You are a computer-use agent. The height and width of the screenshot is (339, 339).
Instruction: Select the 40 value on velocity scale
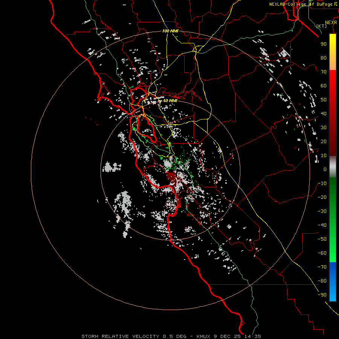(x=324, y=114)
